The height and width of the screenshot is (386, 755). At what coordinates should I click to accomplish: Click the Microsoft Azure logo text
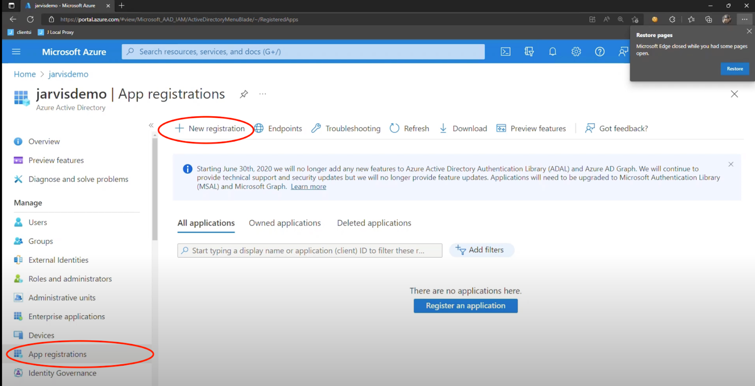[x=74, y=52]
